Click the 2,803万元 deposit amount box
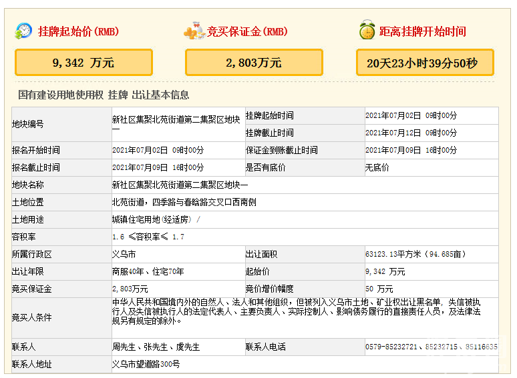517x378 pixels. pos(253,63)
